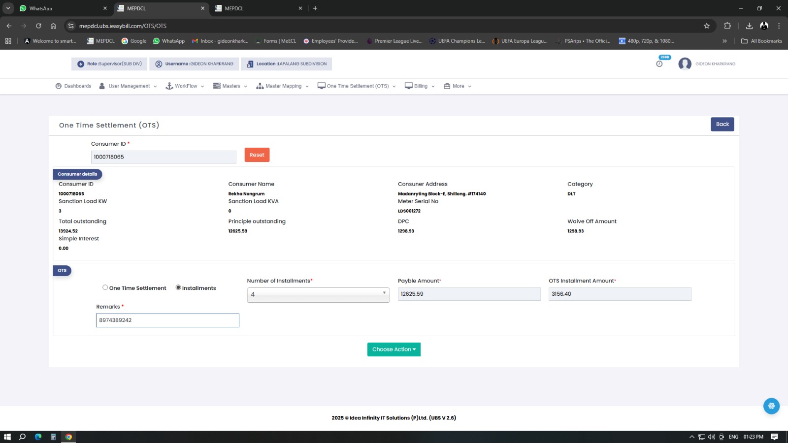Reload the page using the refresh icon
The width and height of the screenshot is (788, 443).
[x=38, y=26]
